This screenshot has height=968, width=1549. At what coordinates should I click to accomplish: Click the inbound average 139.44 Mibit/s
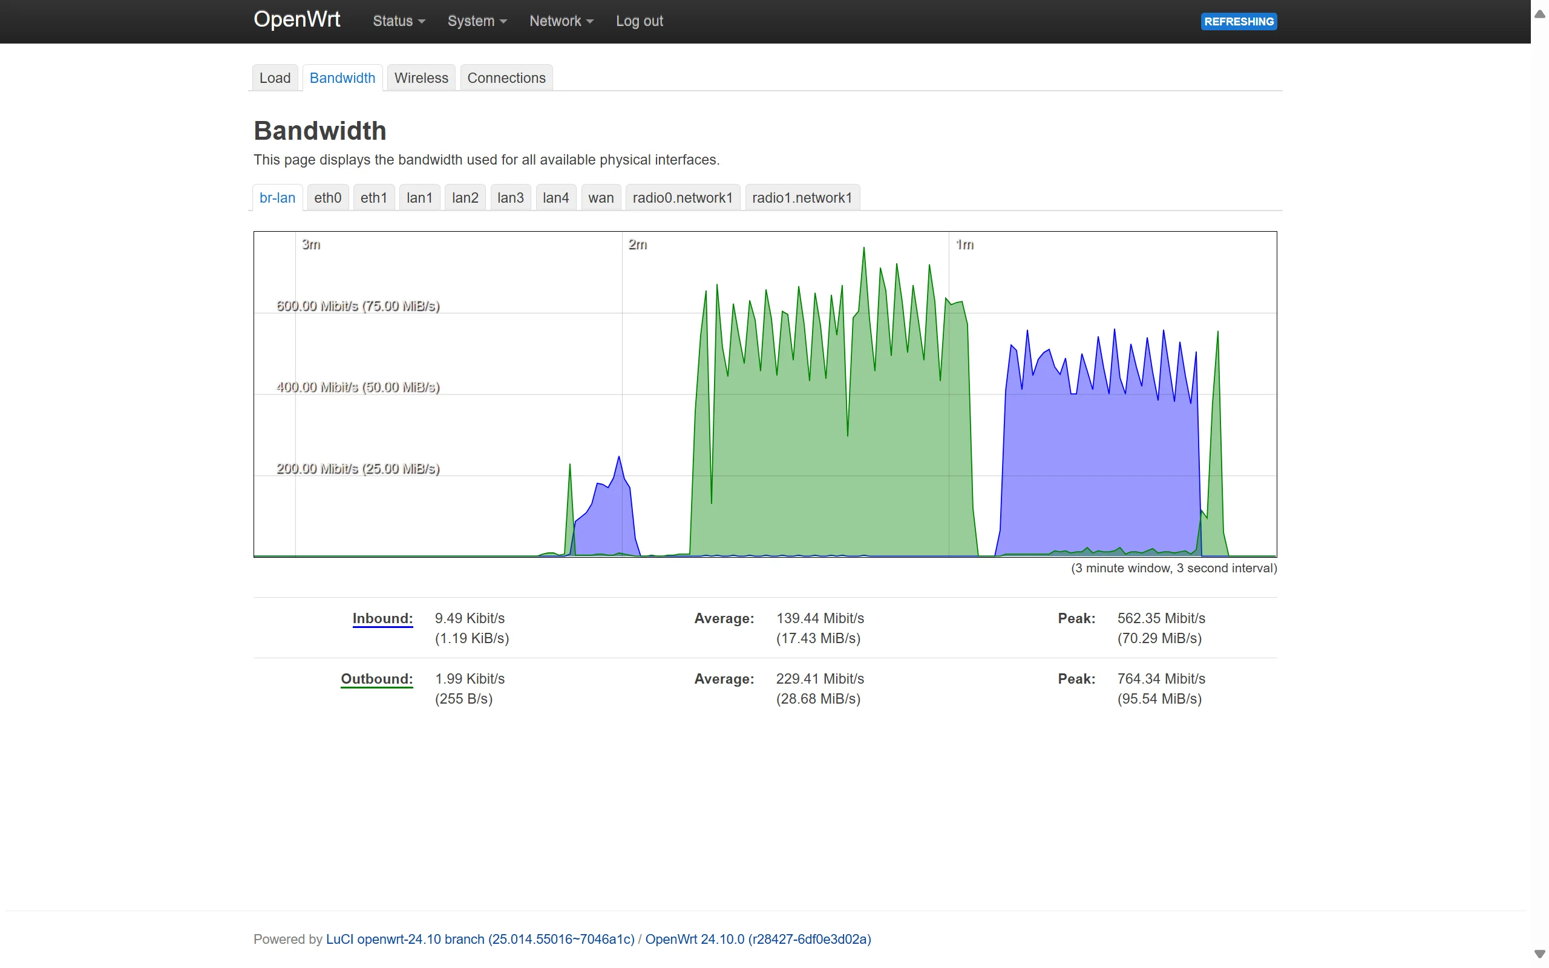click(820, 618)
